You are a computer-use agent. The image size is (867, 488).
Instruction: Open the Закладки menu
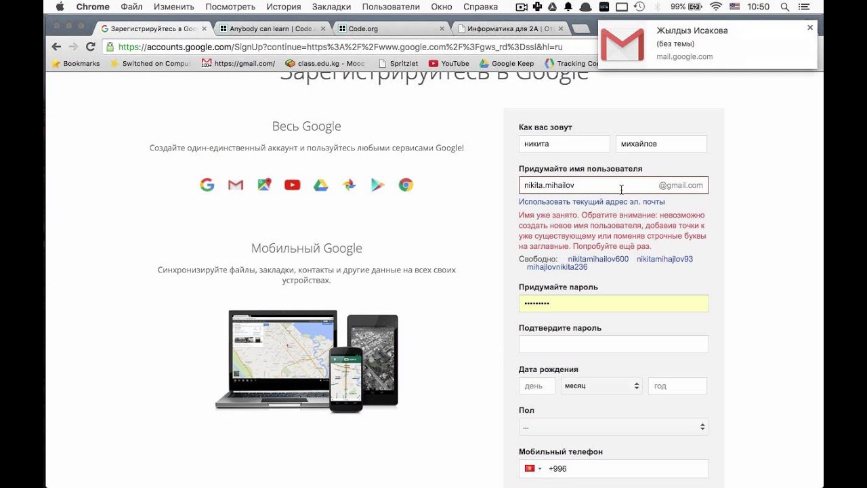click(x=332, y=7)
